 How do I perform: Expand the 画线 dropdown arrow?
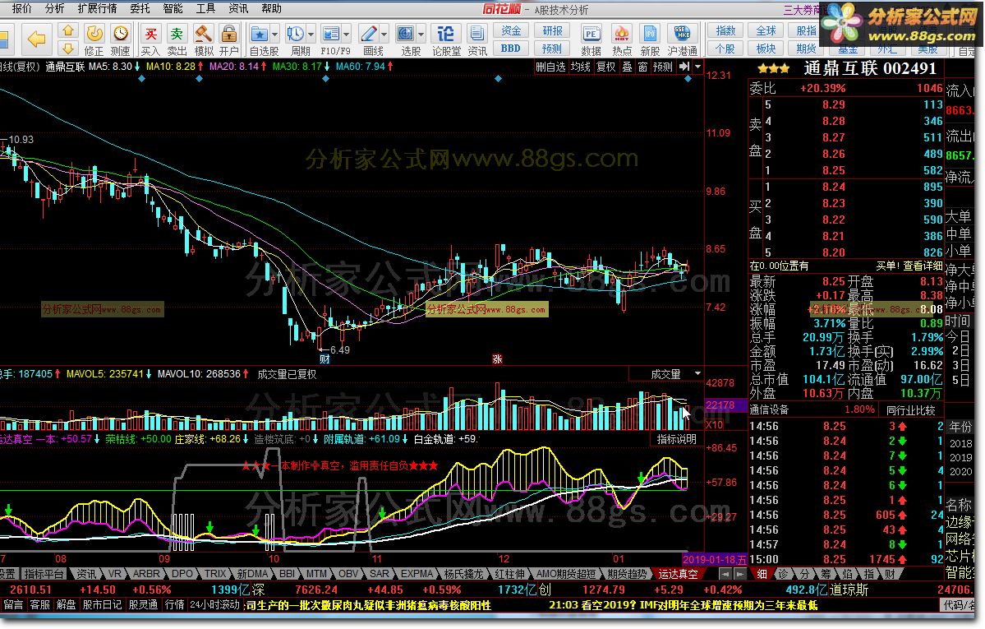click(x=384, y=34)
